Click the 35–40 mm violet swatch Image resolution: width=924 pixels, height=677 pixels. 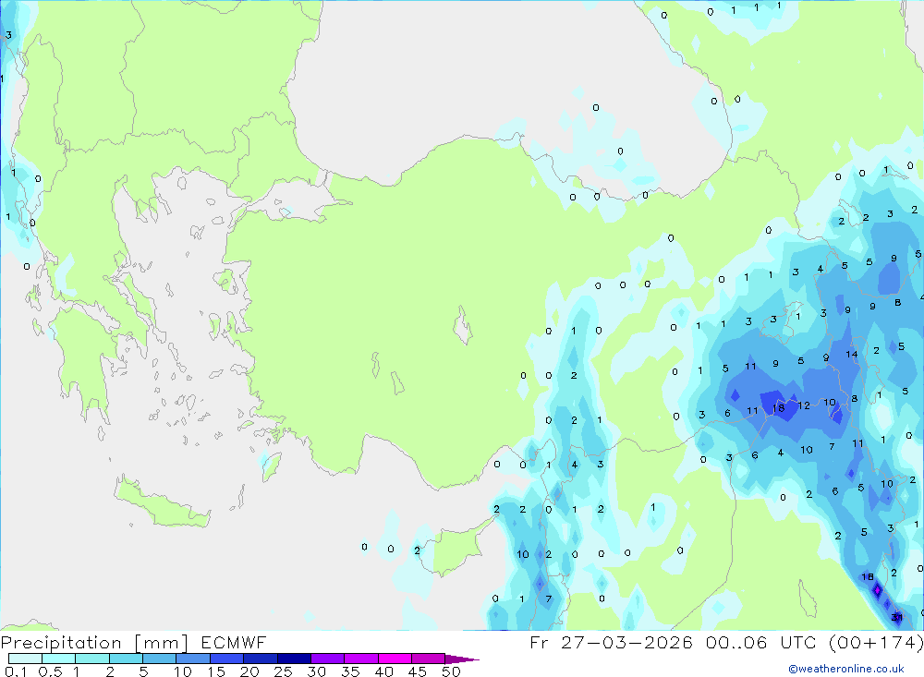(x=361, y=659)
